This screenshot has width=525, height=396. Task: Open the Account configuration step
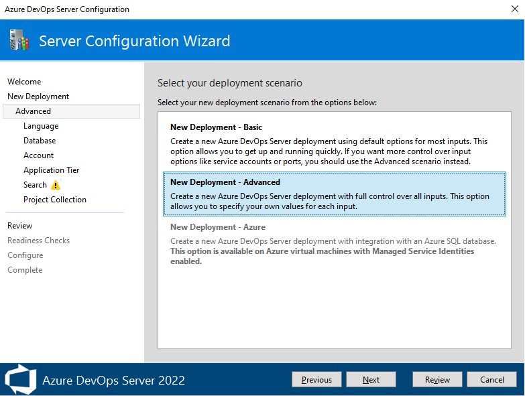click(x=39, y=155)
